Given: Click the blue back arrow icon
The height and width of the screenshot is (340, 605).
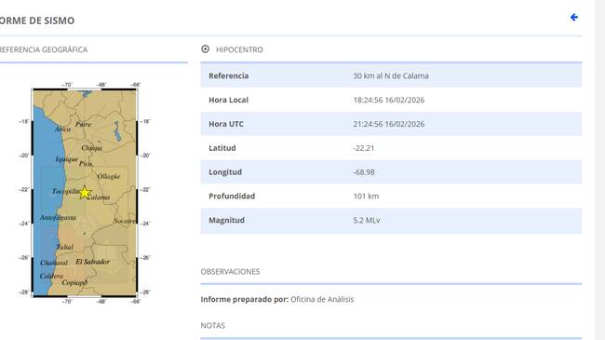Looking at the screenshot, I should click(574, 18).
